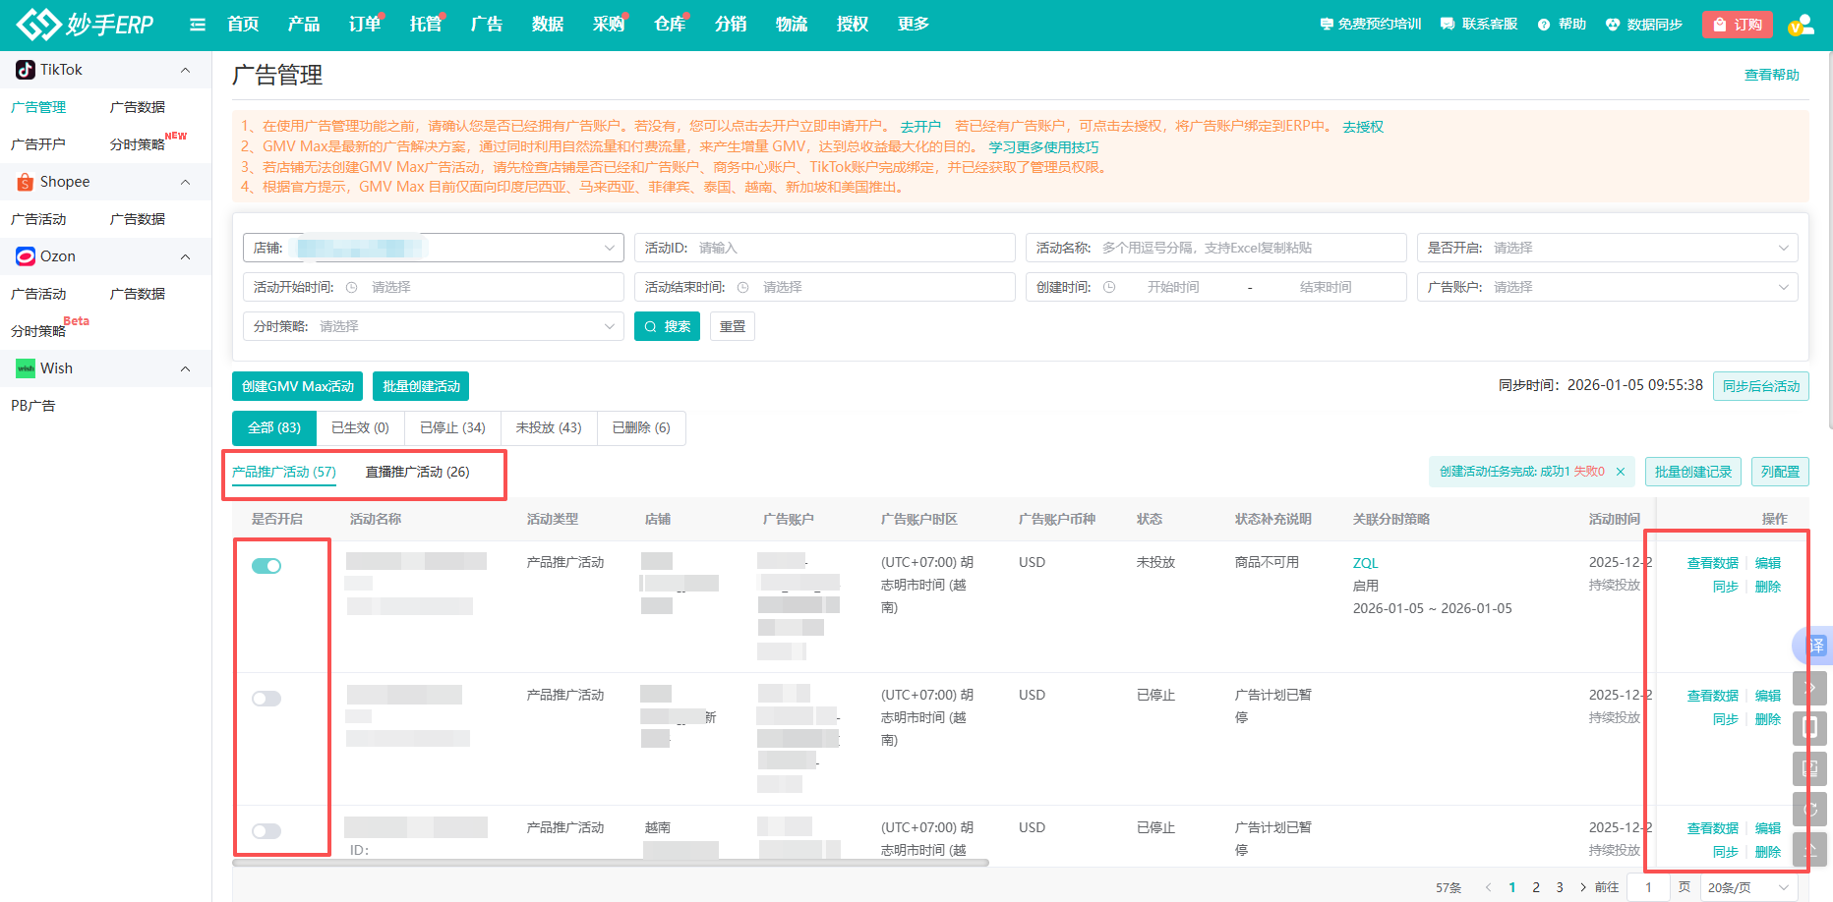Screen dimensions: 1833x902
Task: Click the floating refresh icon
Action: [x=1810, y=809]
